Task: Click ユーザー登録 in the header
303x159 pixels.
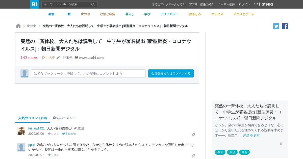Action: pos(226,4)
